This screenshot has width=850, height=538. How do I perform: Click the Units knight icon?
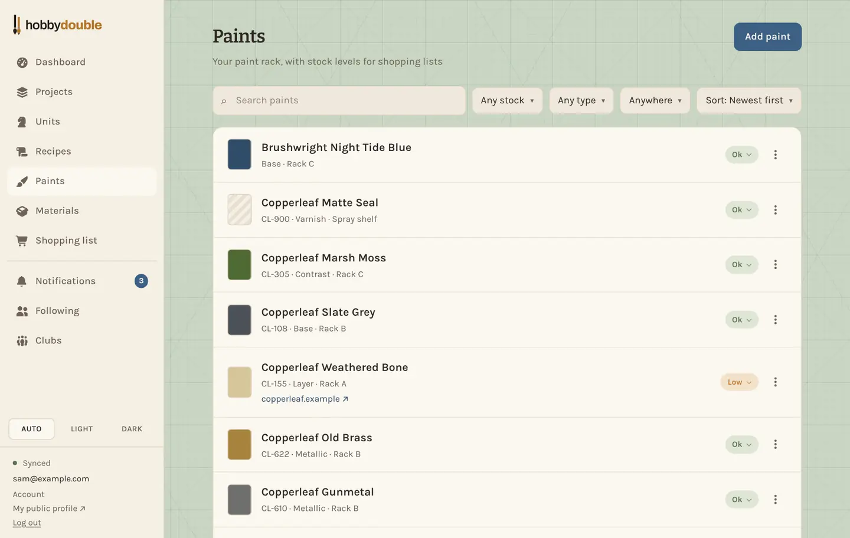[x=22, y=122]
